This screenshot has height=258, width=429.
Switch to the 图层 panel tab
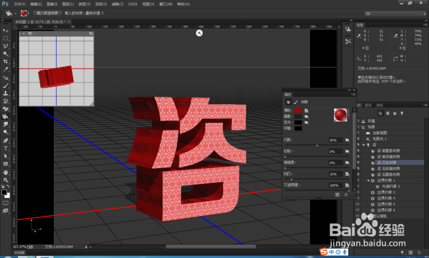click(368, 105)
